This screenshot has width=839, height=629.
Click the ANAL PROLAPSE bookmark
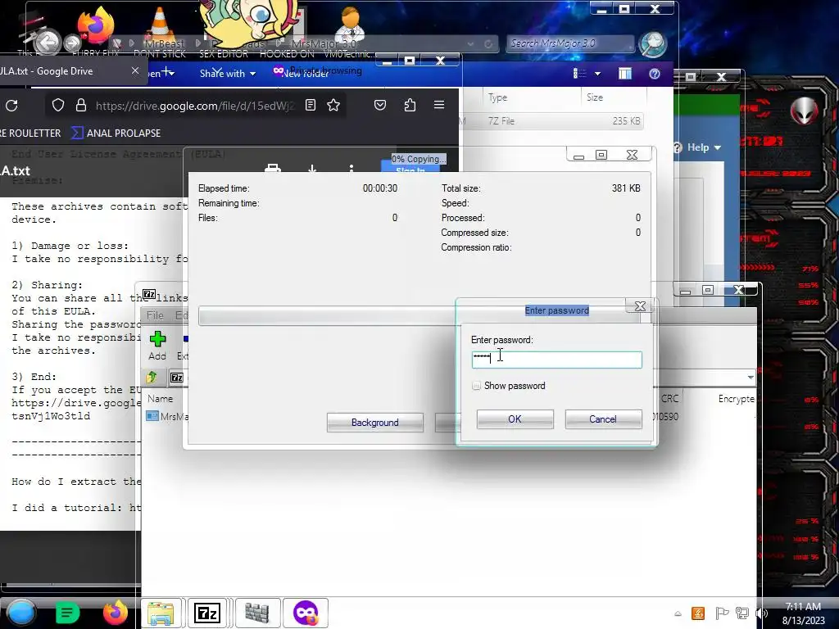click(116, 133)
